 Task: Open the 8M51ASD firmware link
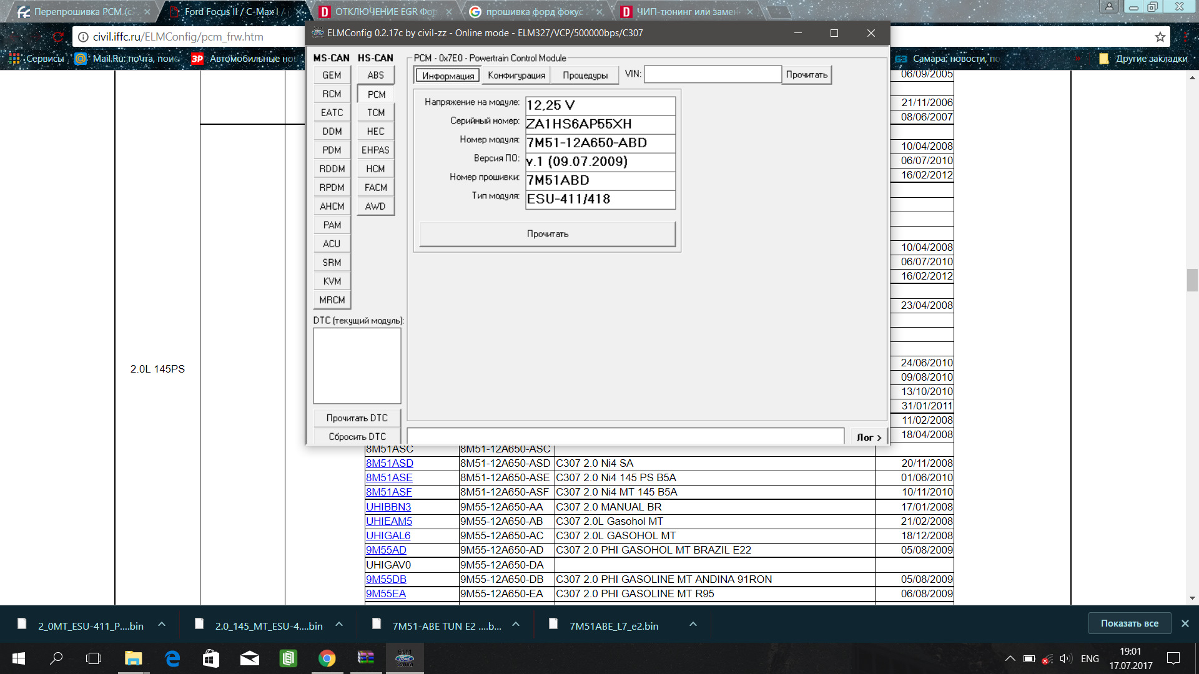390,463
